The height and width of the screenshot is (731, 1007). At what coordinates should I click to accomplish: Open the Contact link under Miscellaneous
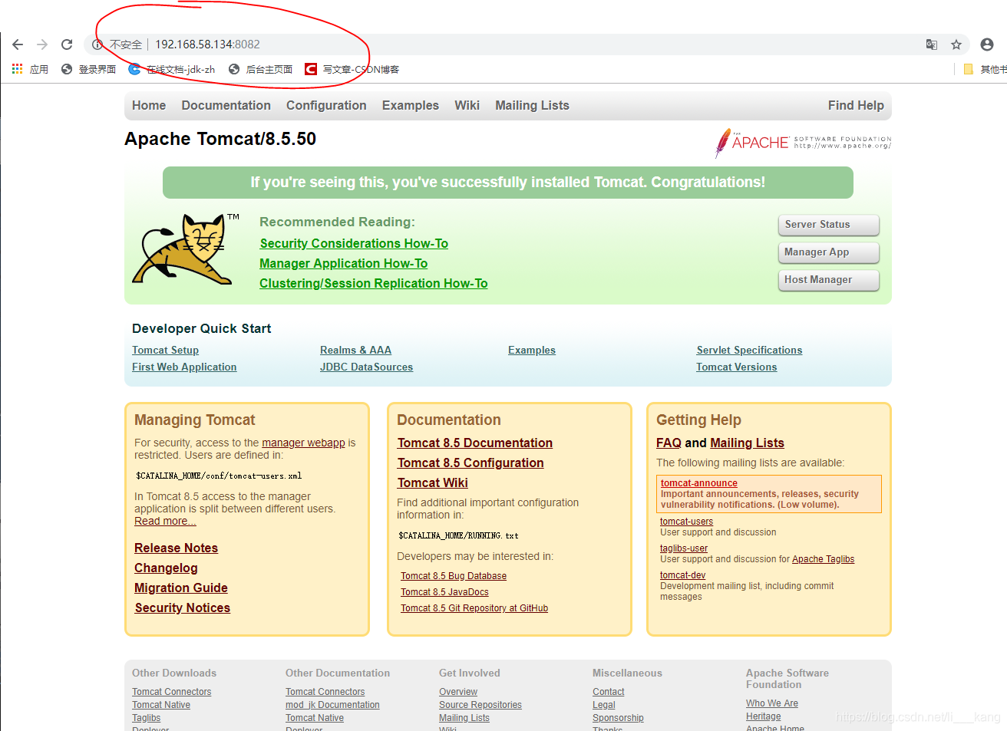(608, 692)
